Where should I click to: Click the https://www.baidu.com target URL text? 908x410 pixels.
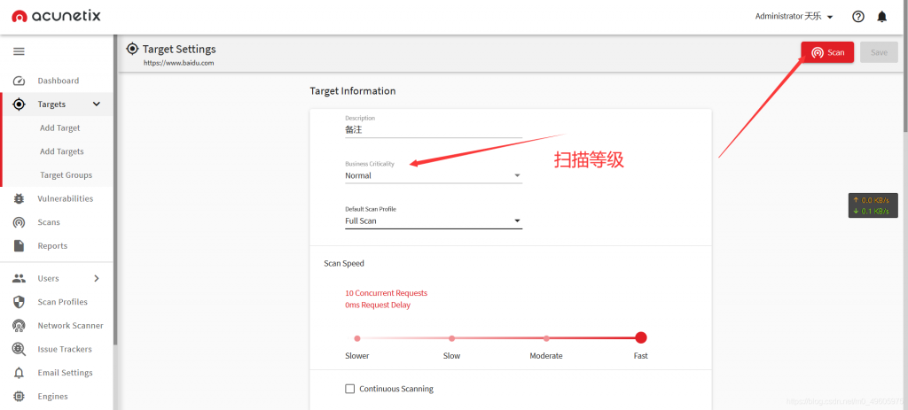[x=179, y=63]
